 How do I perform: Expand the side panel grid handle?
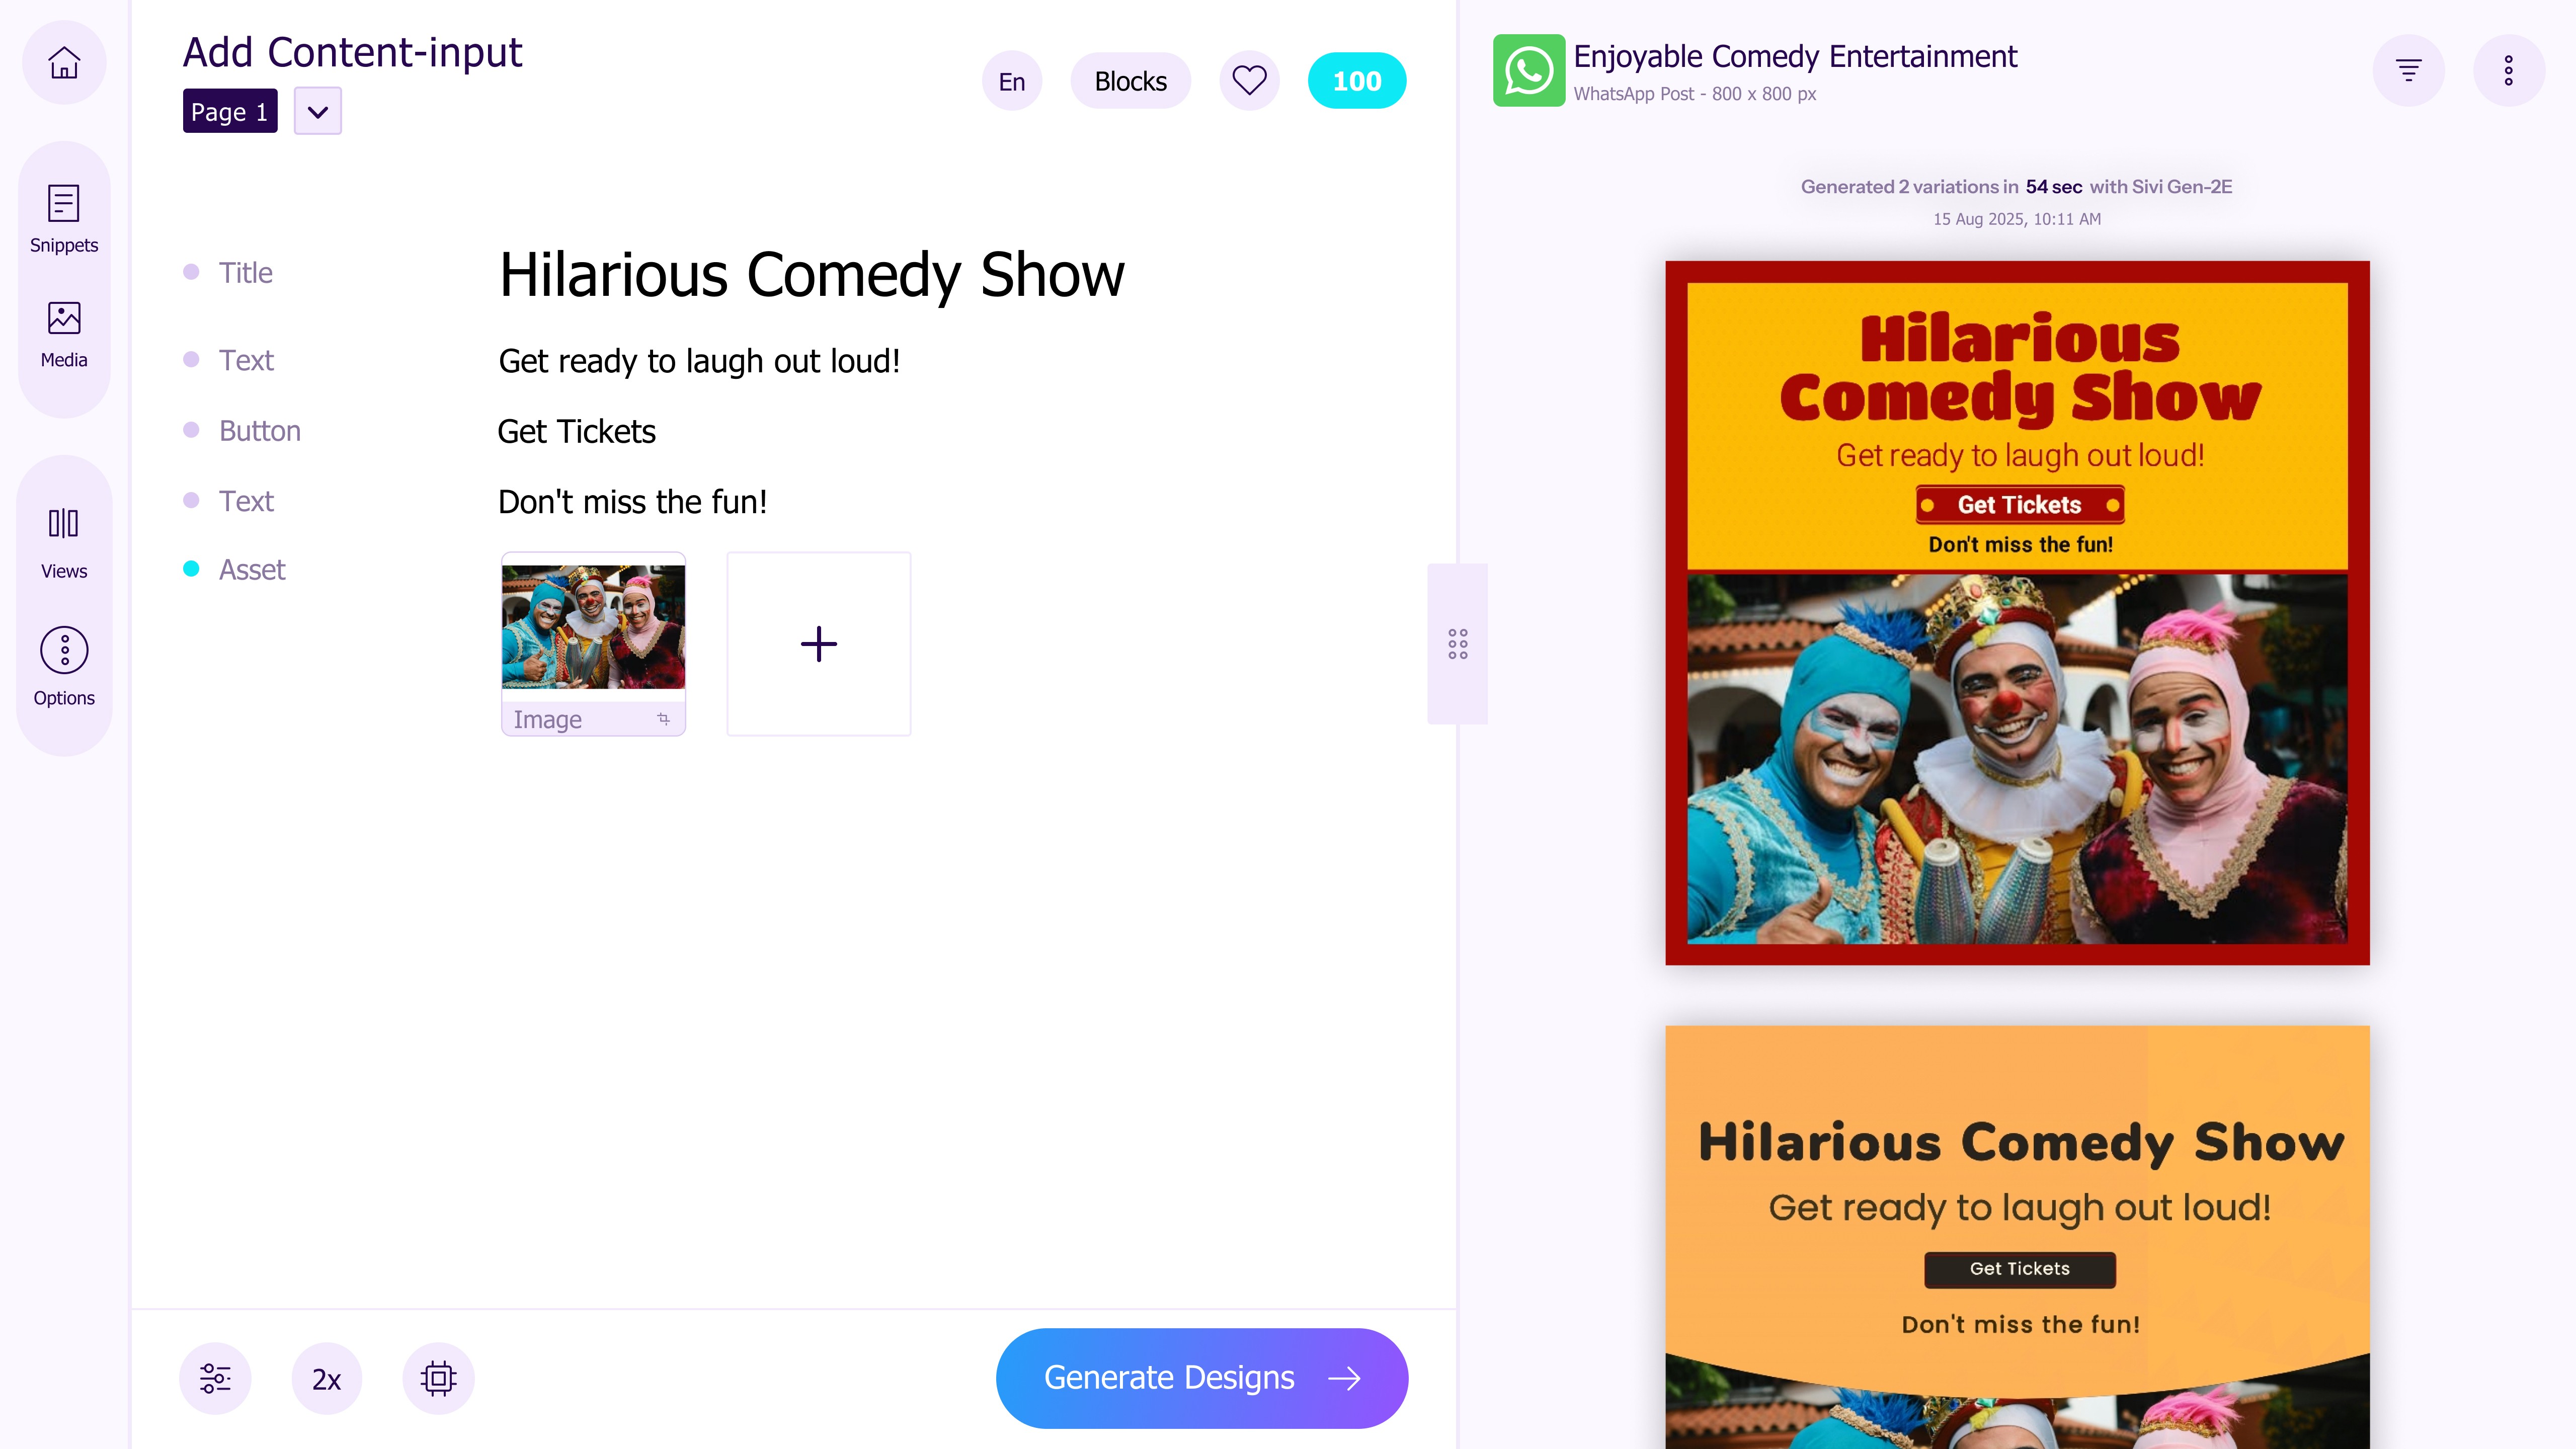coord(1457,644)
